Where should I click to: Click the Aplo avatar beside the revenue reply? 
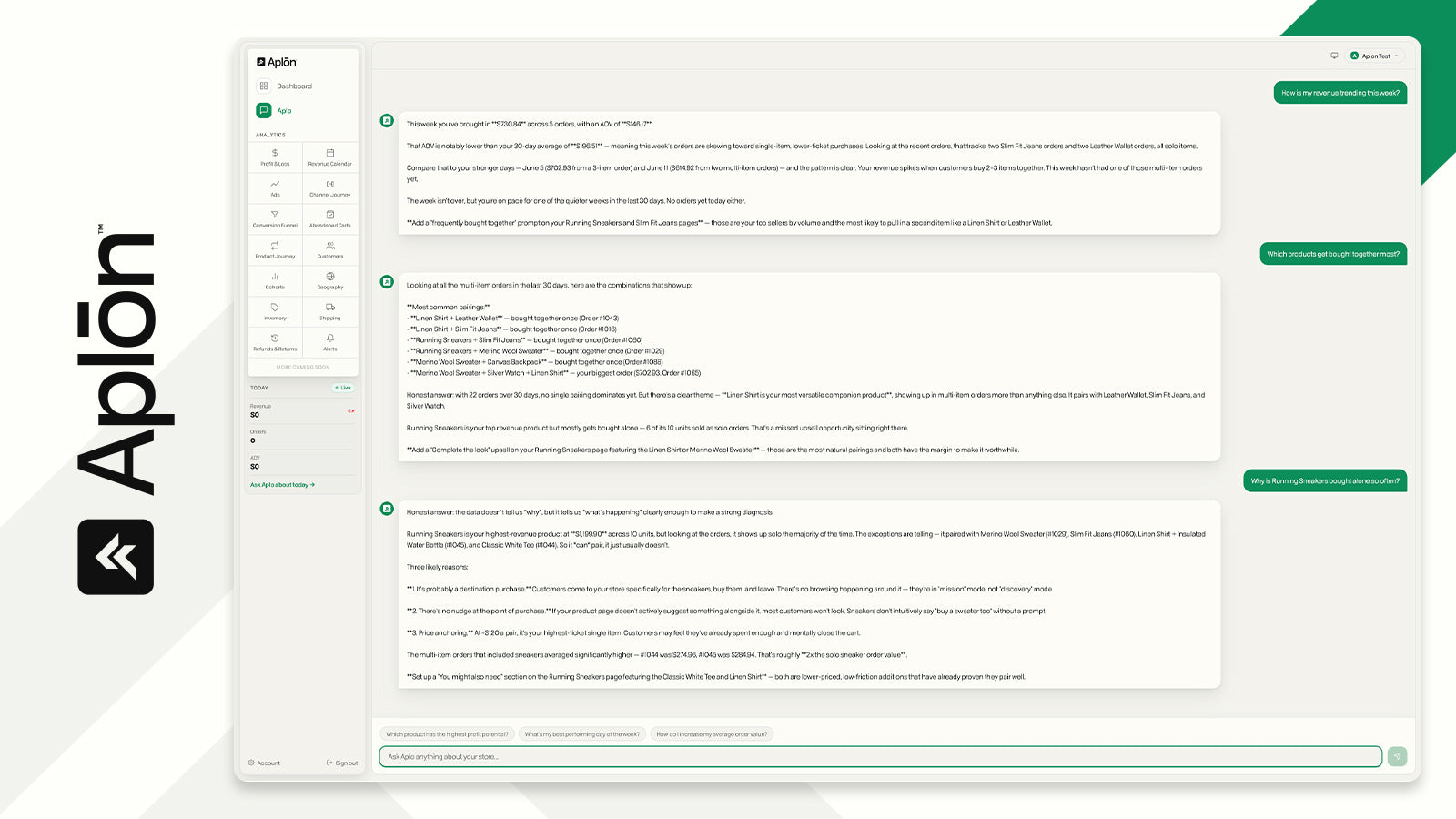(x=387, y=120)
